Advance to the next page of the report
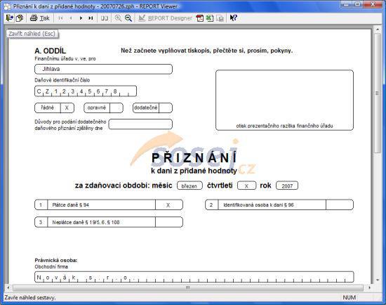This screenshot has height=305, width=386. 81,18
